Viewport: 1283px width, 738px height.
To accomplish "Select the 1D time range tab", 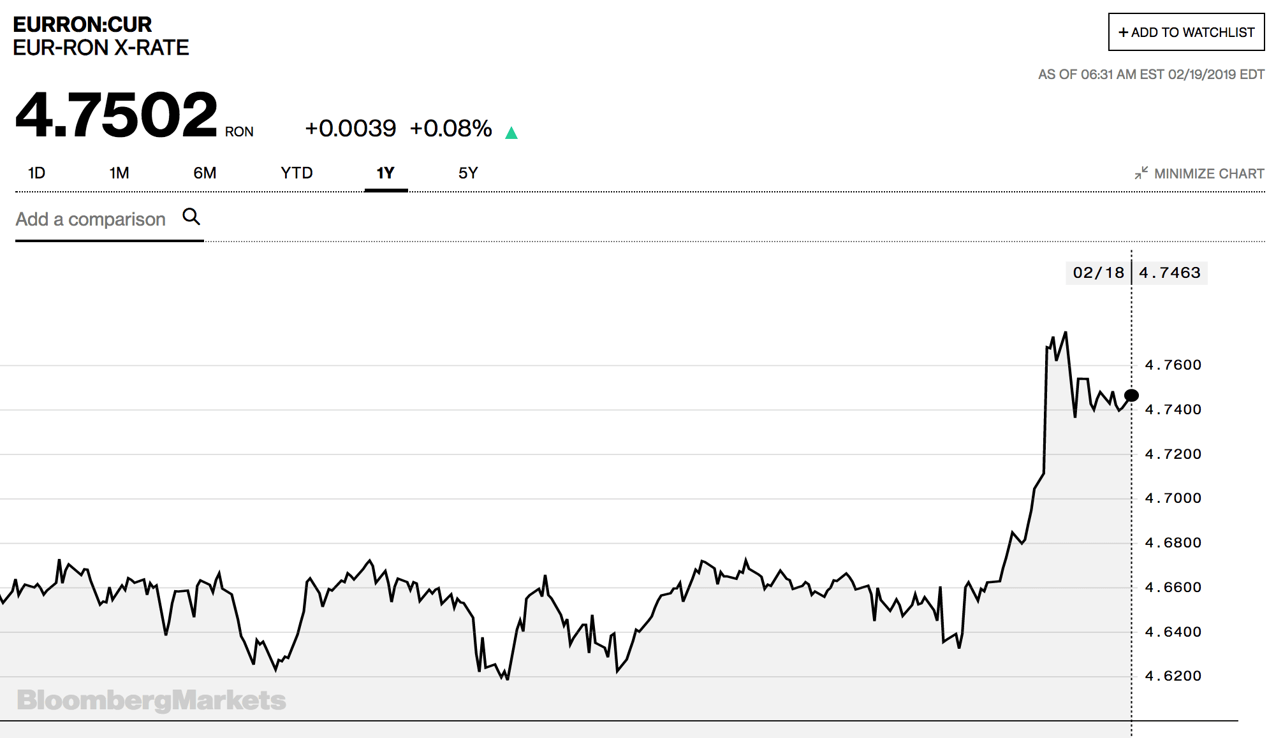I will tap(37, 173).
